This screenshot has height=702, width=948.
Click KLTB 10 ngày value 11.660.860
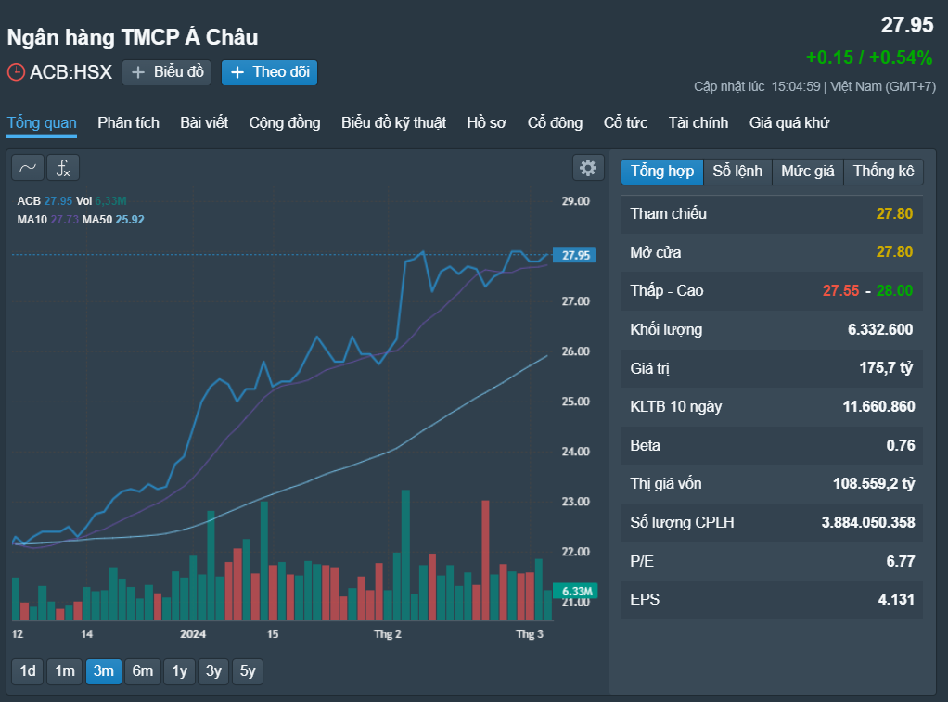pos(878,407)
